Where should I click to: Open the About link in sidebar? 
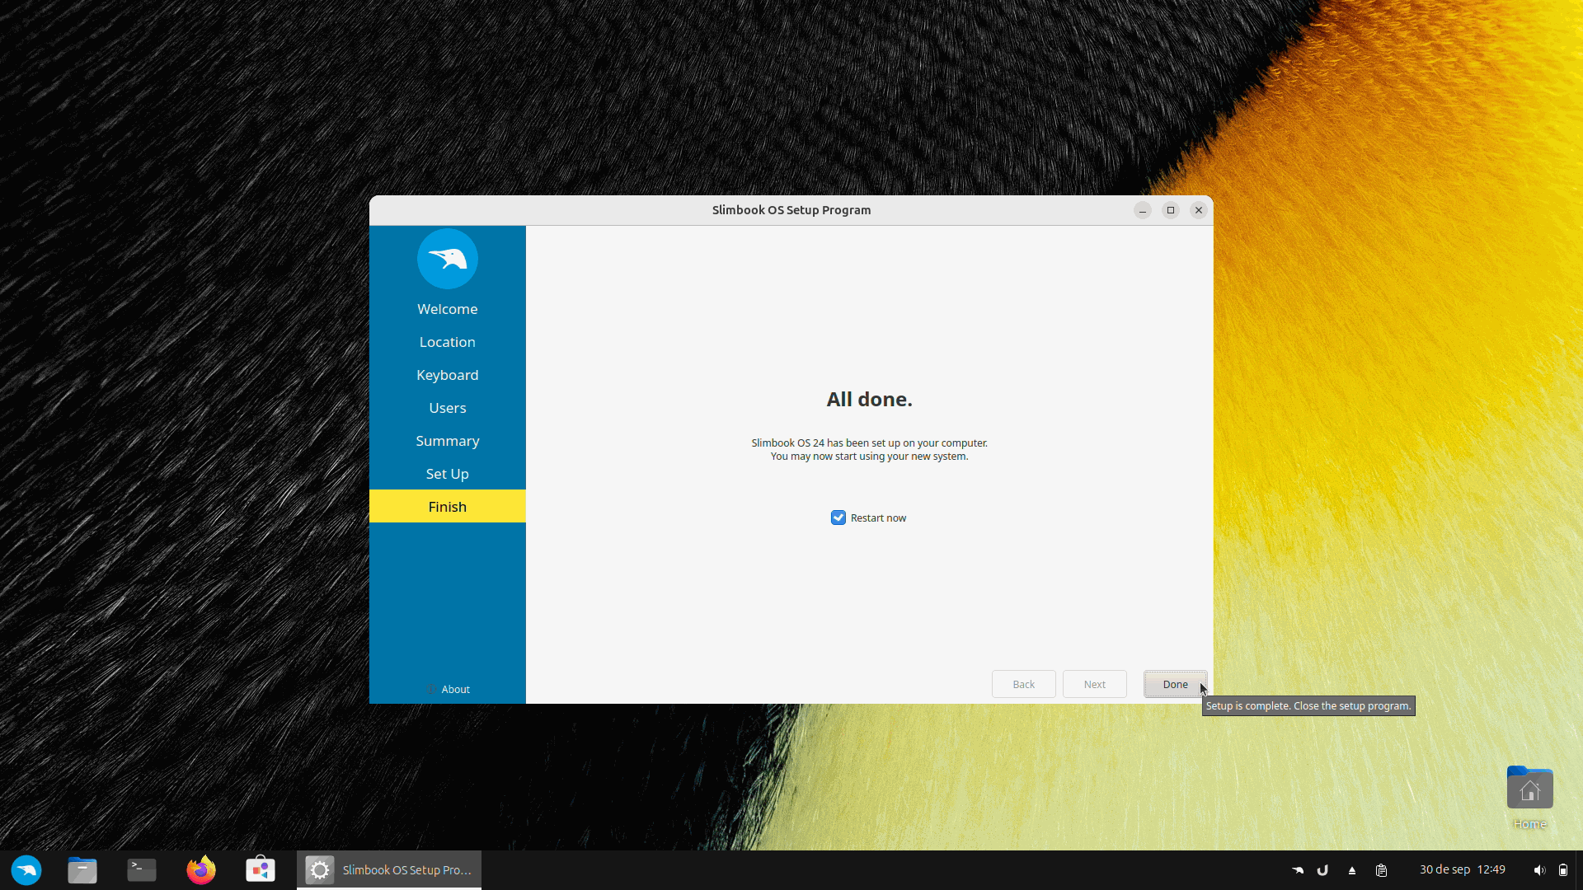pos(455,689)
